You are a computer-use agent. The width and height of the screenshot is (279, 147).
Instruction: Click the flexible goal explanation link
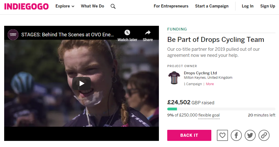tap(209, 115)
